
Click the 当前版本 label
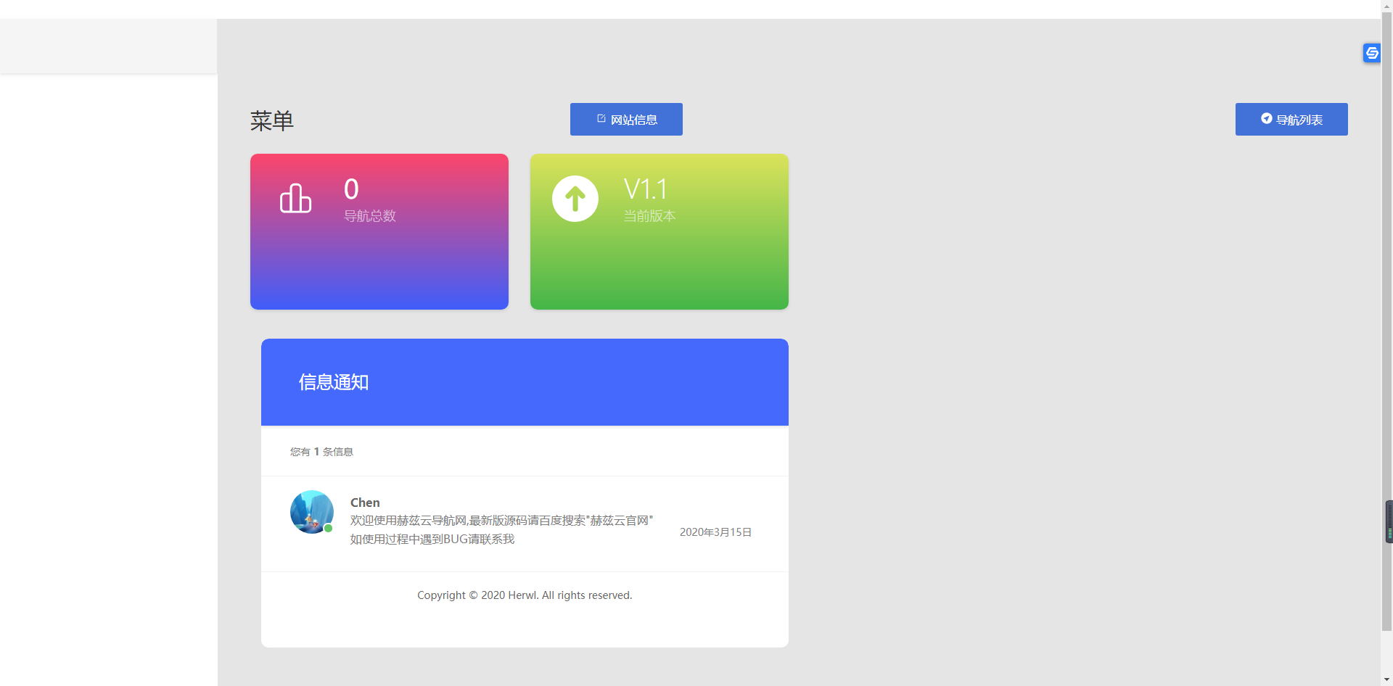649,216
